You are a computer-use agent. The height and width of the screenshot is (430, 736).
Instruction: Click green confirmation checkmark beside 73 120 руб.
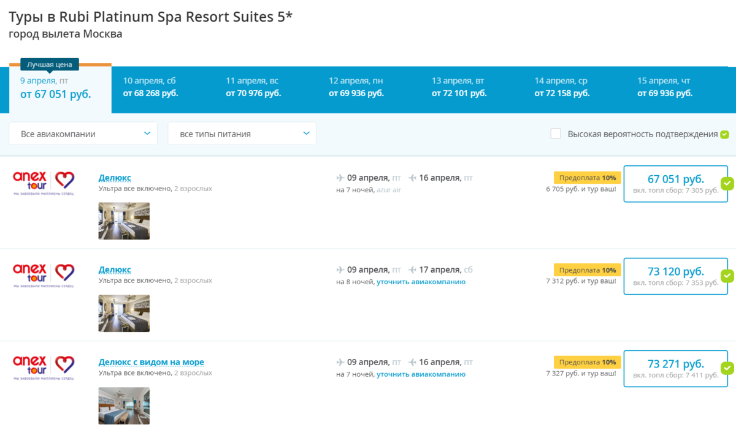(x=727, y=276)
